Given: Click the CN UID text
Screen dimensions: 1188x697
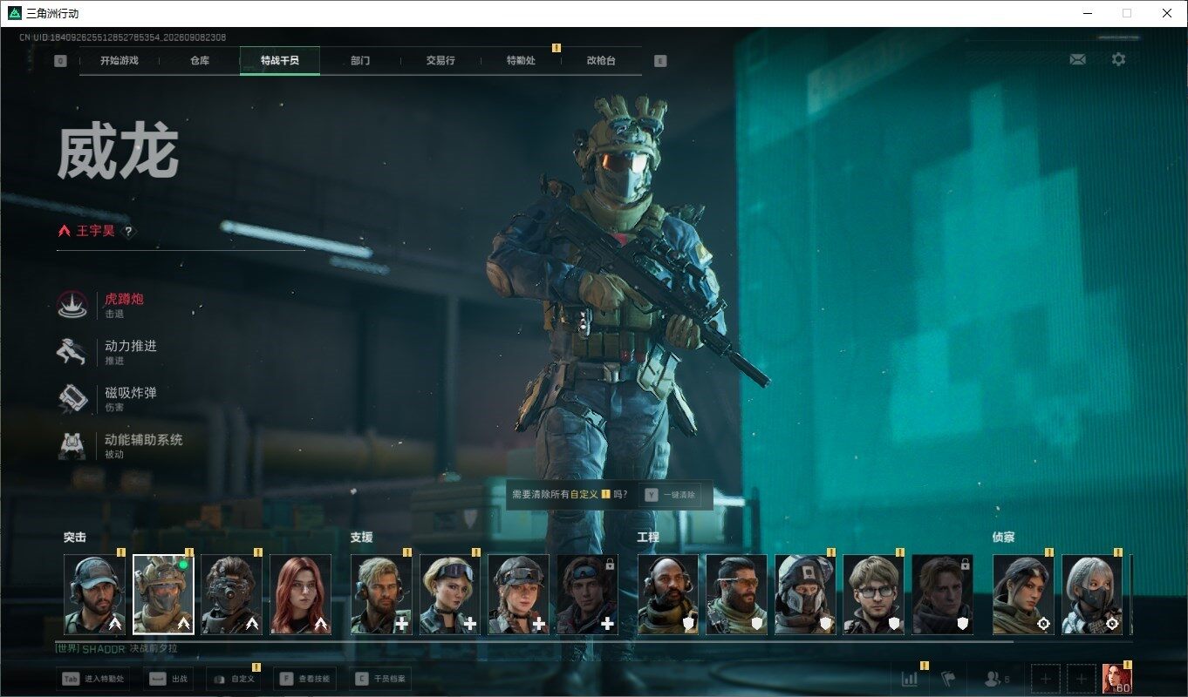Looking at the screenshot, I should [x=123, y=37].
